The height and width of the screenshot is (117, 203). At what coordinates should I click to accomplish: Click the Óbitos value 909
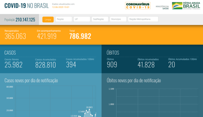[x=112, y=65]
